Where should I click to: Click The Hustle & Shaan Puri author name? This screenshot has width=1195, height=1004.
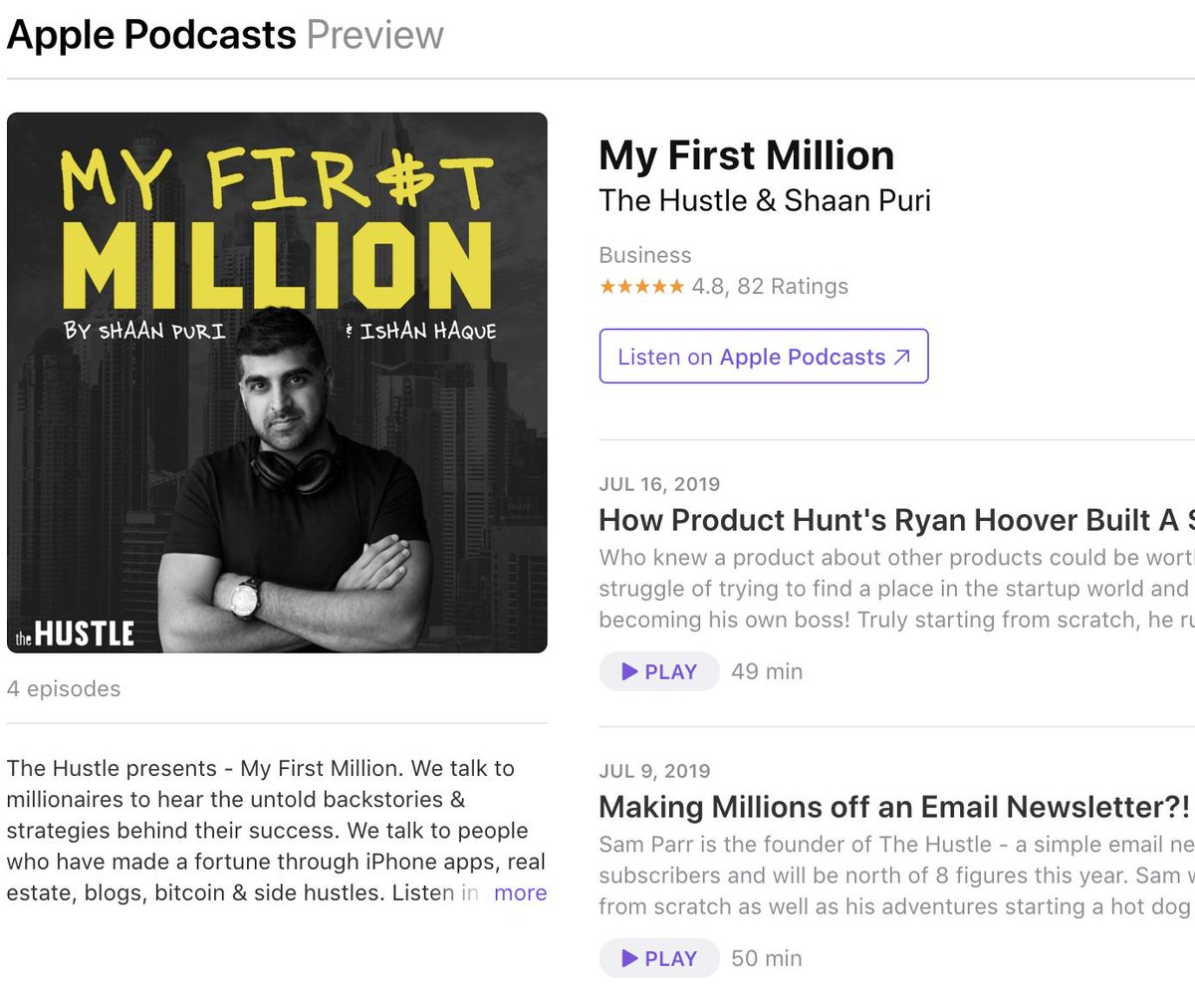click(x=765, y=200)
